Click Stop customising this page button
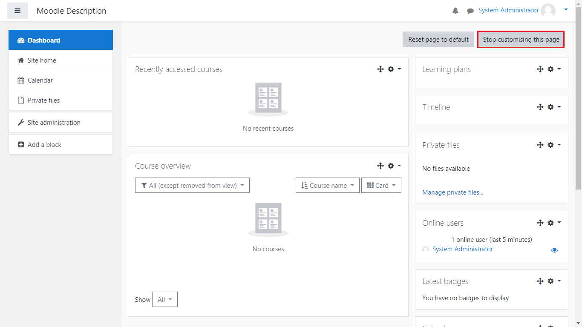The image size is (582, 327). pos(521,40)
